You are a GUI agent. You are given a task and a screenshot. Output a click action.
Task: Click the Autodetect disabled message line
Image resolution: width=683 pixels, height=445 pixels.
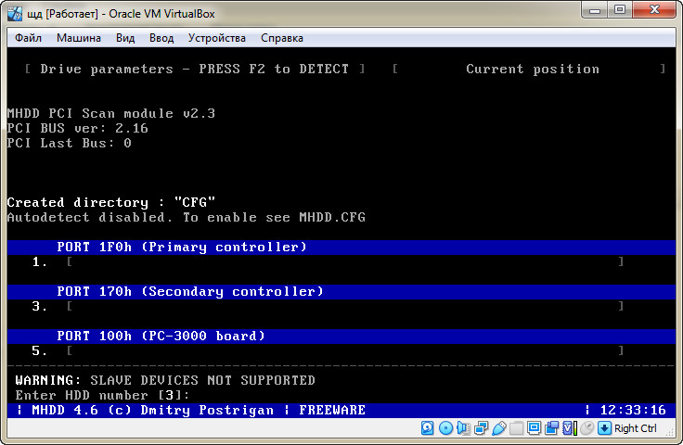pyautogui.click(x=187, y=217)
